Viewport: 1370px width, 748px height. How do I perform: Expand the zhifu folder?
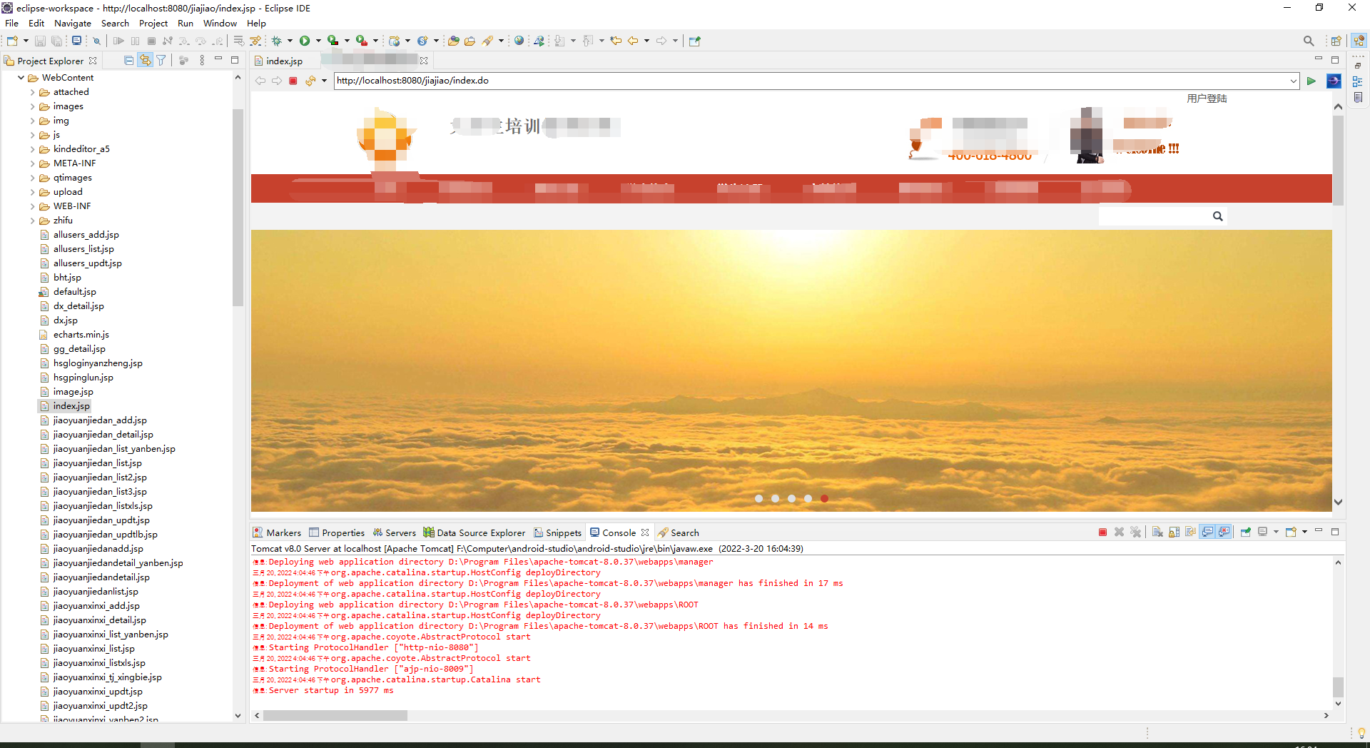pyautogui.click(x=33, y=221)
